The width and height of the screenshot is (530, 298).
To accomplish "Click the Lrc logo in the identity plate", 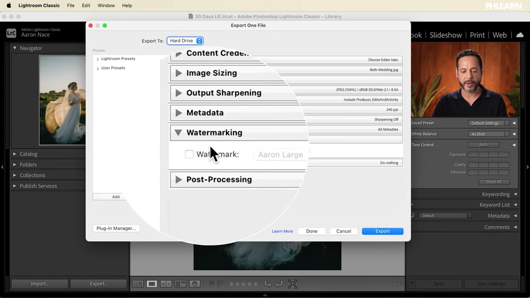I will [11, 33].
